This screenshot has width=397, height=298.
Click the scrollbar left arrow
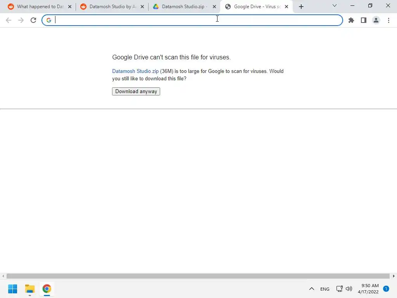3,276
